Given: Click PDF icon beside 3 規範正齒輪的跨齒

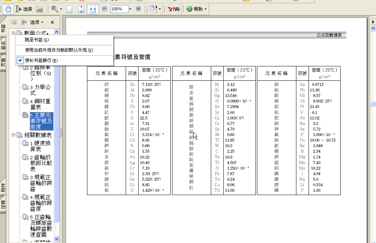Looking at the screenshot, I should coord(25,177).
